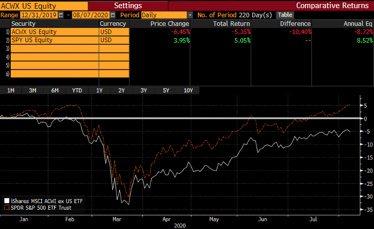Viewport: 374px width, 229px height.
Task: Click SPY price change value 3.95%
Action: click(x=182, y=40)
